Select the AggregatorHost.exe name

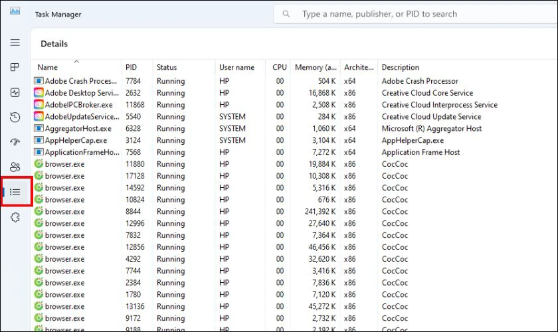coord(78,128)
